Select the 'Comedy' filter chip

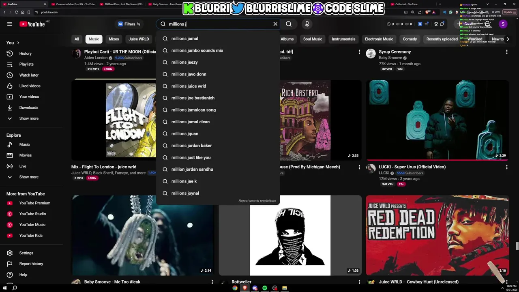pos(410,39)
